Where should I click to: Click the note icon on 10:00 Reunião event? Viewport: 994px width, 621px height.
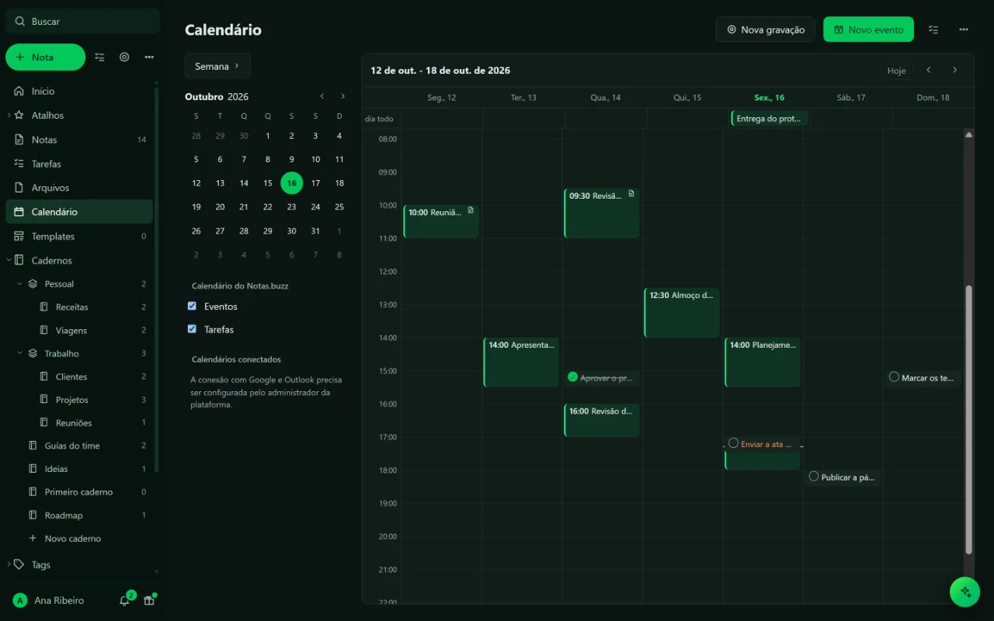pos(471,210)
